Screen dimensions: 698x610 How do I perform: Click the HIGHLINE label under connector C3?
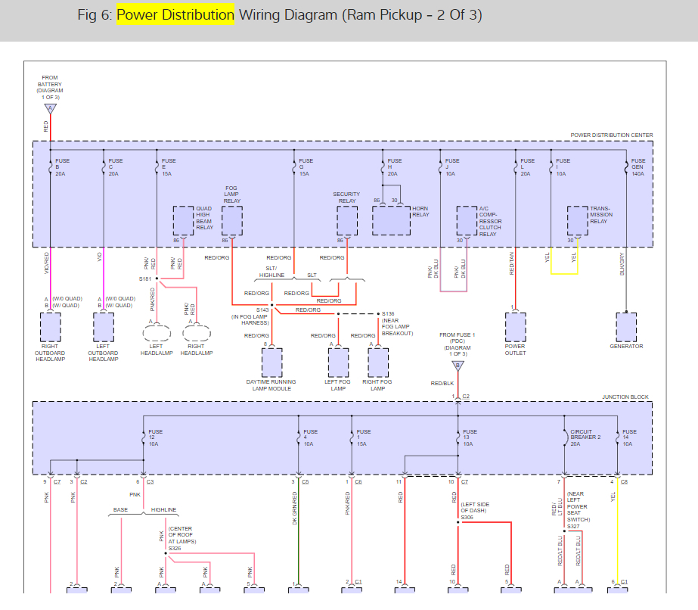(x=163, y=510)
